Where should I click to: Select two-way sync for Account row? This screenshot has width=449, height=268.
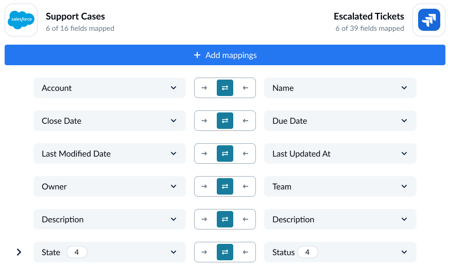coord(225,88)
